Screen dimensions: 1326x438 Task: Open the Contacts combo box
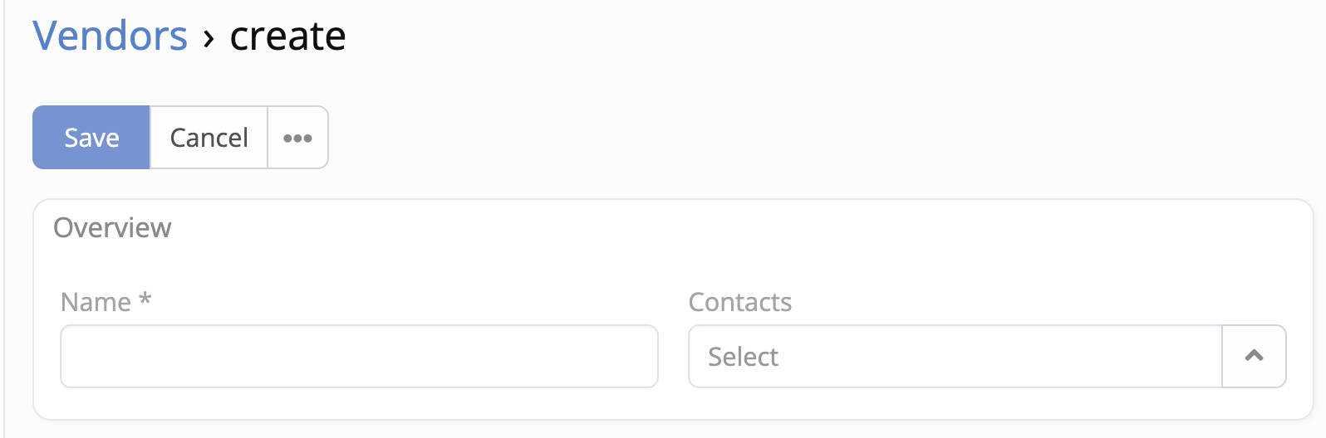click(x=955, y=357)
